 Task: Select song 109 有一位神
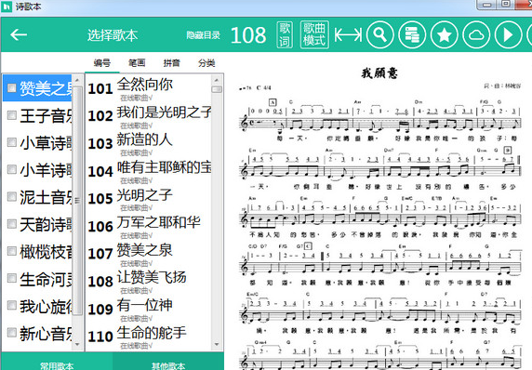(148, 310)
